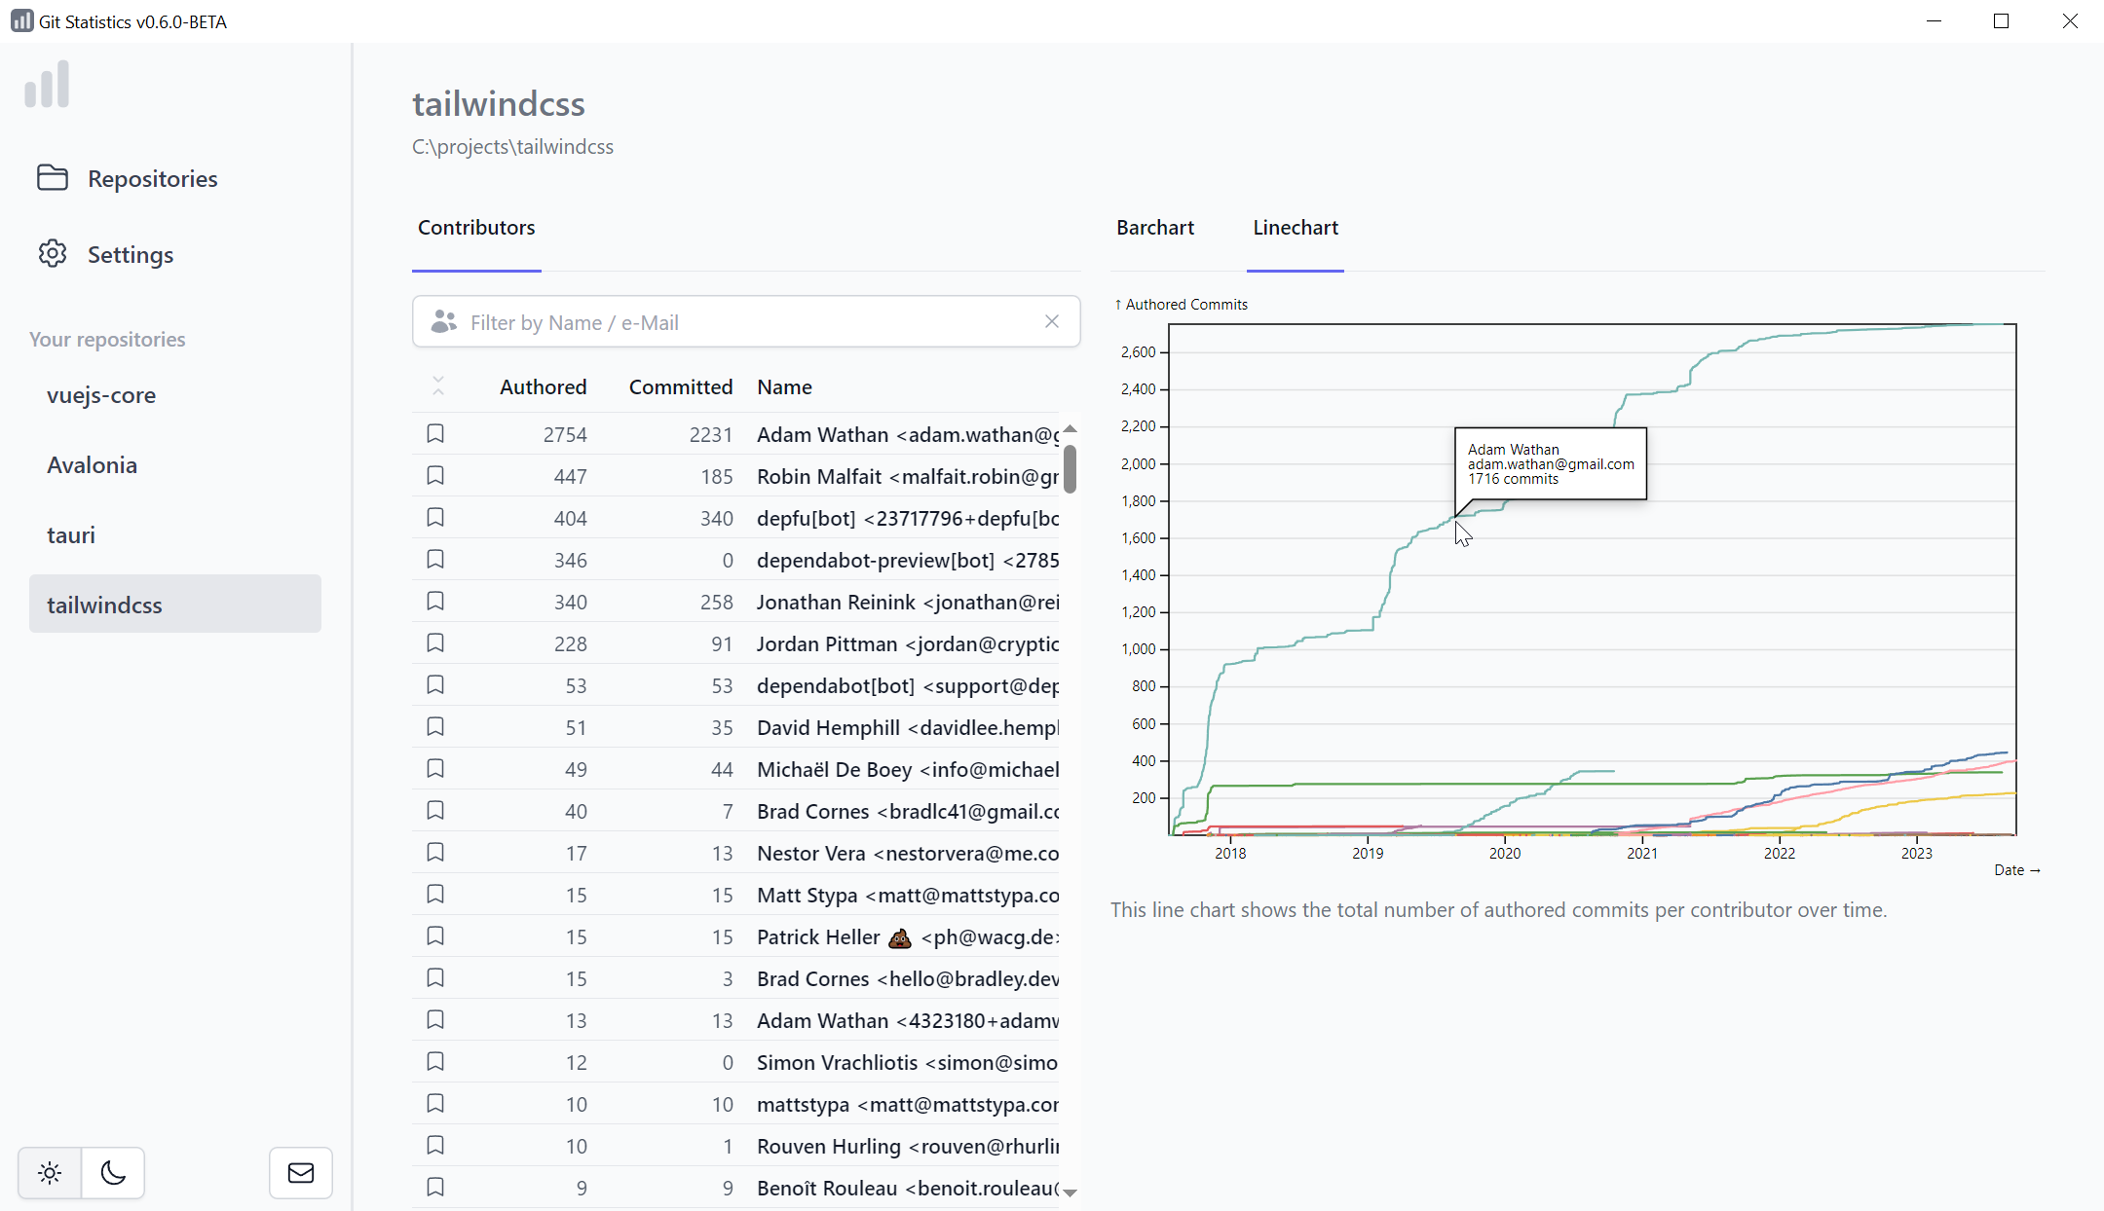
Task: Select the tailwindcss repository
Action: point(175,604)
